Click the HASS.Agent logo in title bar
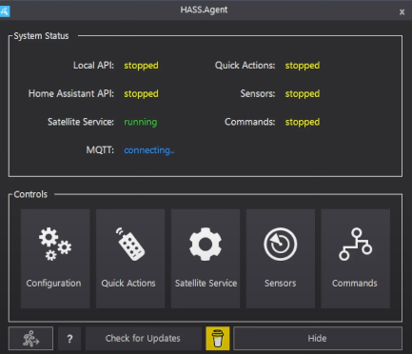412x354 pixels. (x=5, y=11)
